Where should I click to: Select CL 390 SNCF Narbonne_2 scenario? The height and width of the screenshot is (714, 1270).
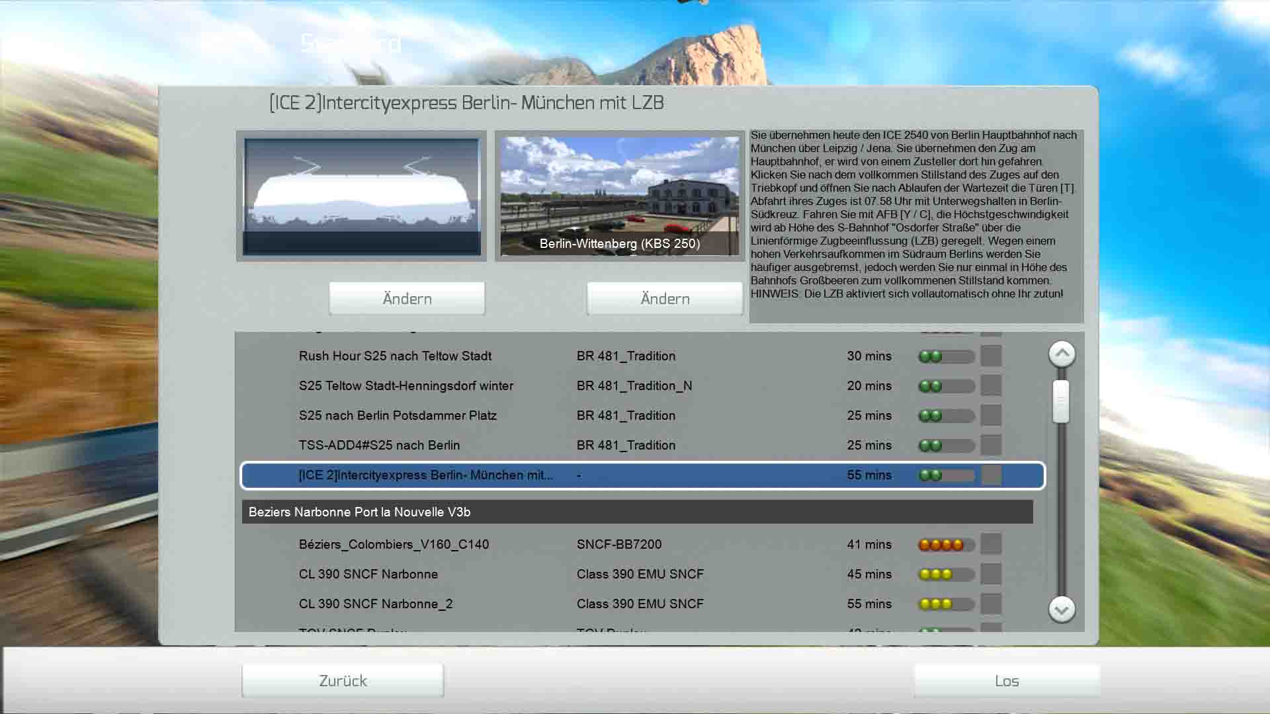point(376,604)
